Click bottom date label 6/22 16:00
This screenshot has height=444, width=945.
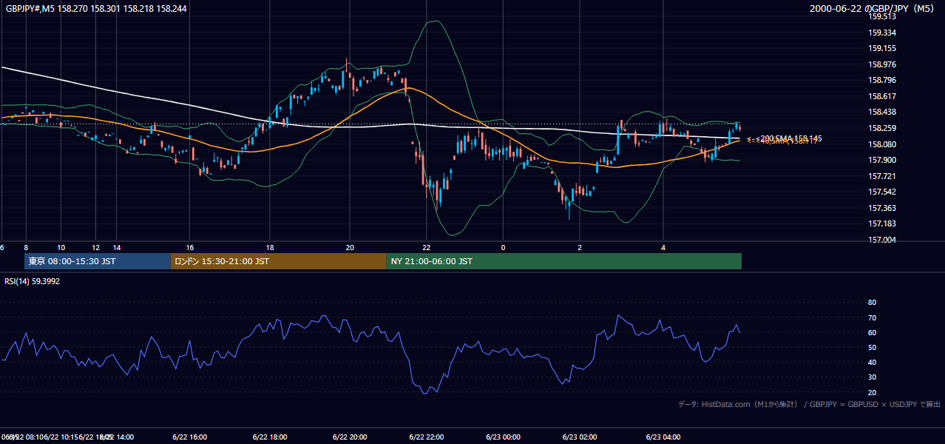point(189,437)
